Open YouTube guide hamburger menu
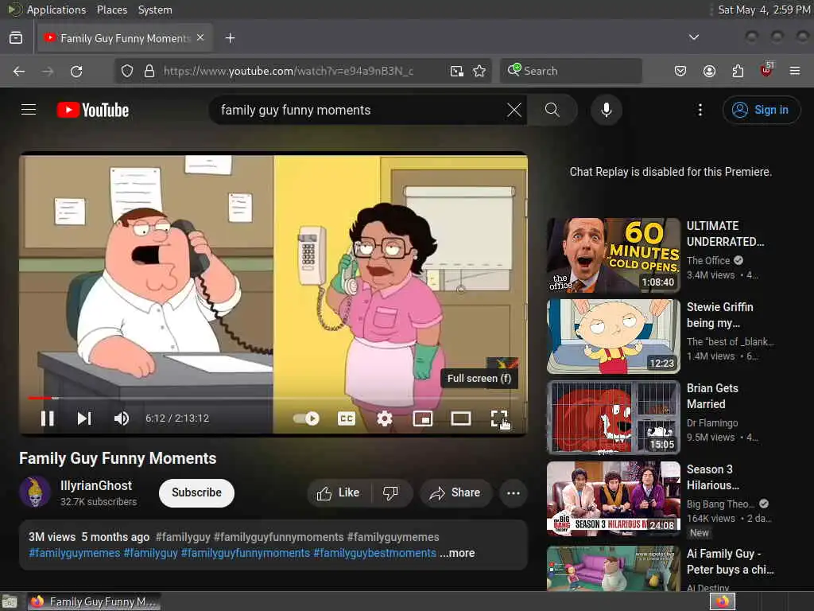The image size is (814, 611). pyautogui.click(x=29, y=110)
